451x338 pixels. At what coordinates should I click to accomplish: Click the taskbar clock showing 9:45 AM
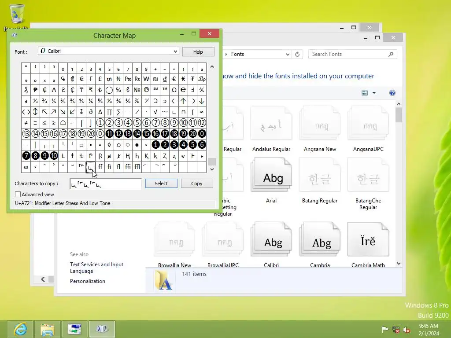[x=429, y=330]
